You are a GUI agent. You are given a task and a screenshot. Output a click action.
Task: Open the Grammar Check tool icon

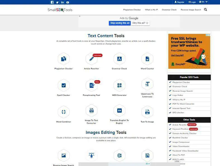(119, 59)
